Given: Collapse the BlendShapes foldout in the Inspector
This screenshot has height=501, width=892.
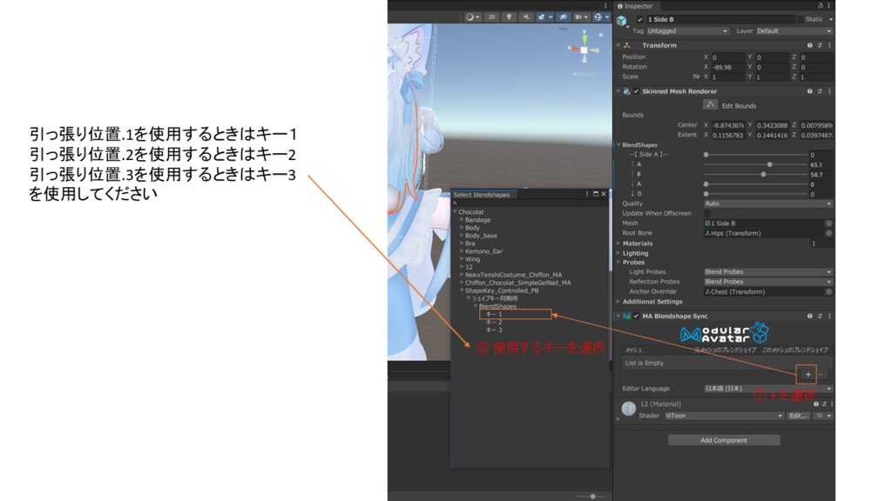Looking at the screenshot, I should point(619,145).
